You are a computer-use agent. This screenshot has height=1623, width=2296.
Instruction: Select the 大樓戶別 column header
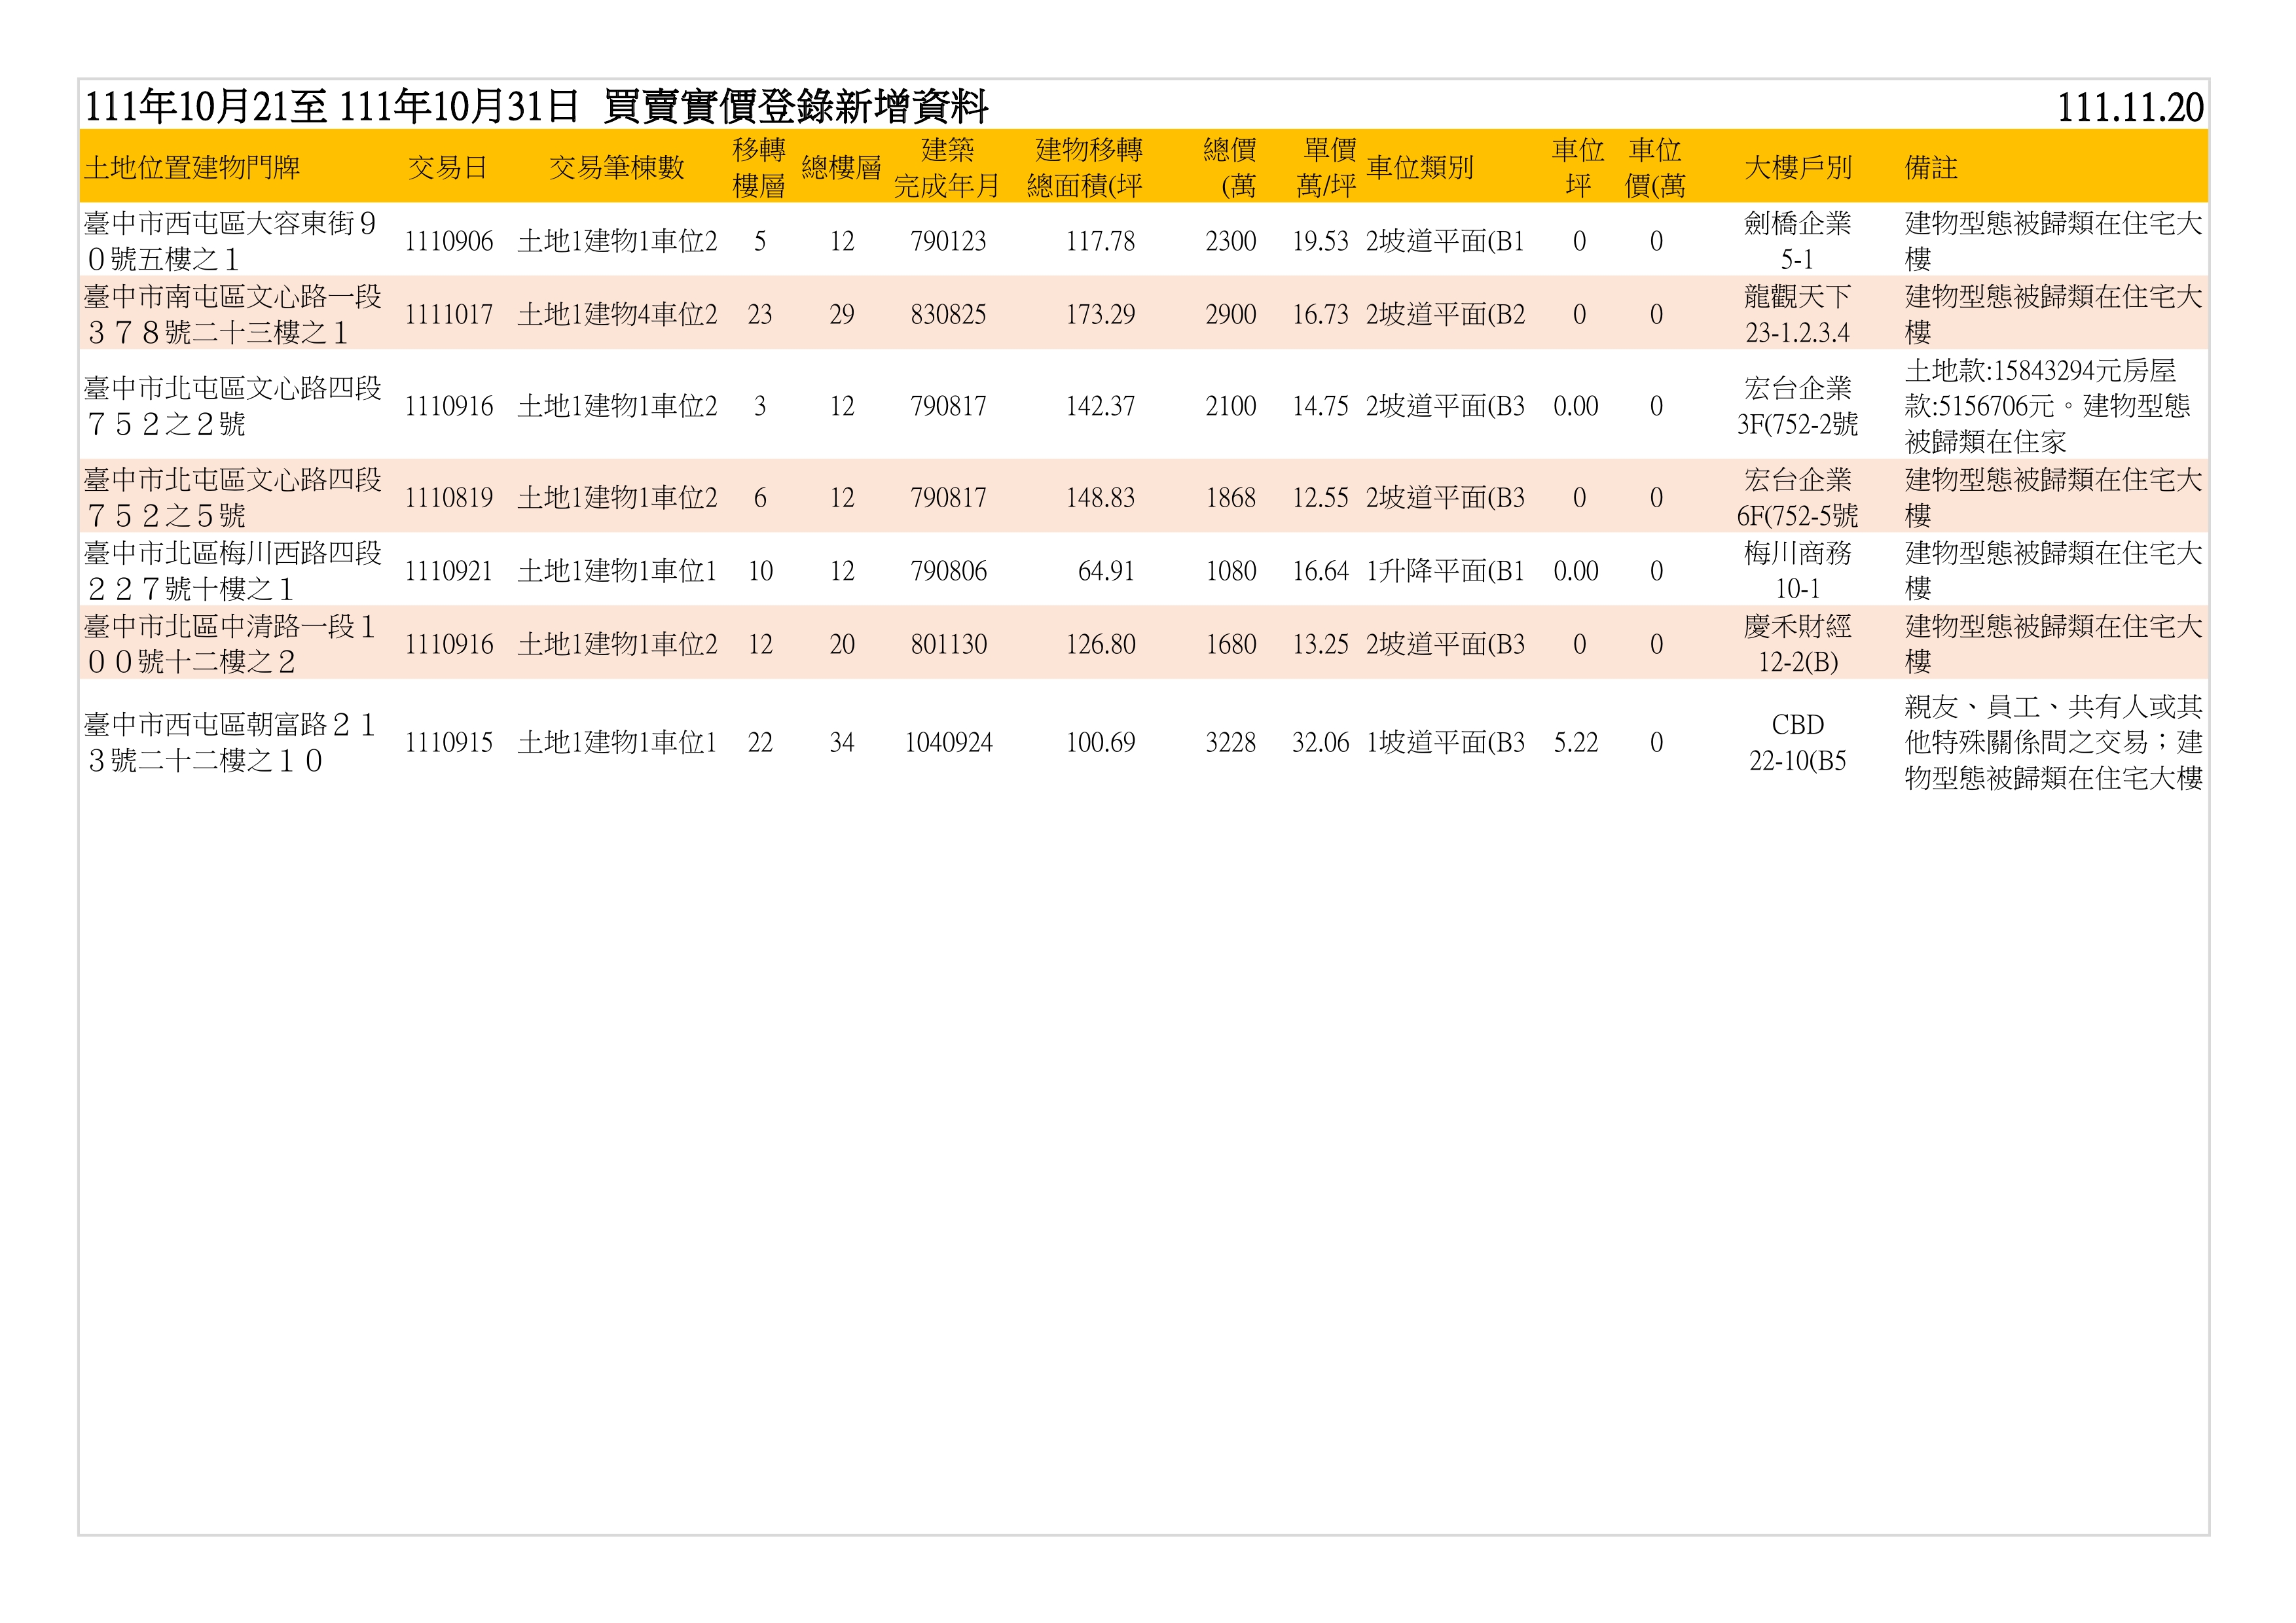(x=1798, y=167)
